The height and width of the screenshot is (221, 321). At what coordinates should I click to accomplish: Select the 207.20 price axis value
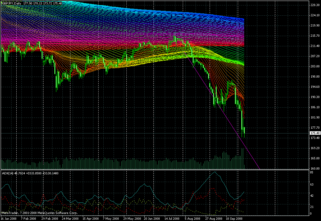pyautogui.click(x=315, y=56)
